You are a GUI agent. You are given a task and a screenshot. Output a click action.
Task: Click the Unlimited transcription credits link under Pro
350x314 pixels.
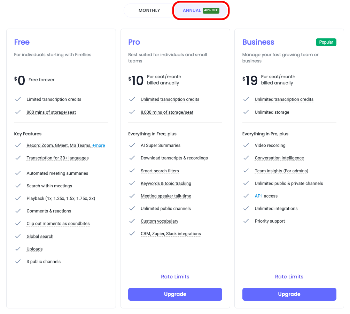point(170,99)
